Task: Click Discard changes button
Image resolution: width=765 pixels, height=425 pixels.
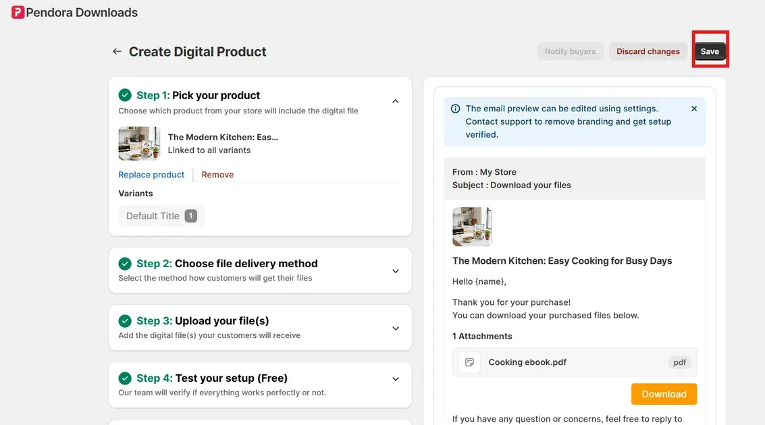Action: [648, 51]
